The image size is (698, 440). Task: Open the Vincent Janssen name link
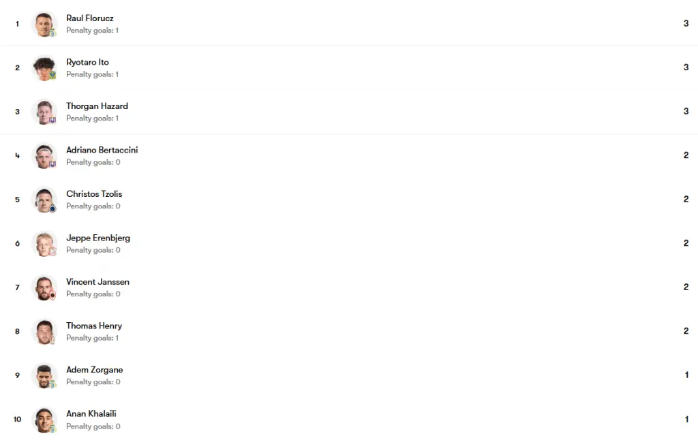tap(98, 282)
